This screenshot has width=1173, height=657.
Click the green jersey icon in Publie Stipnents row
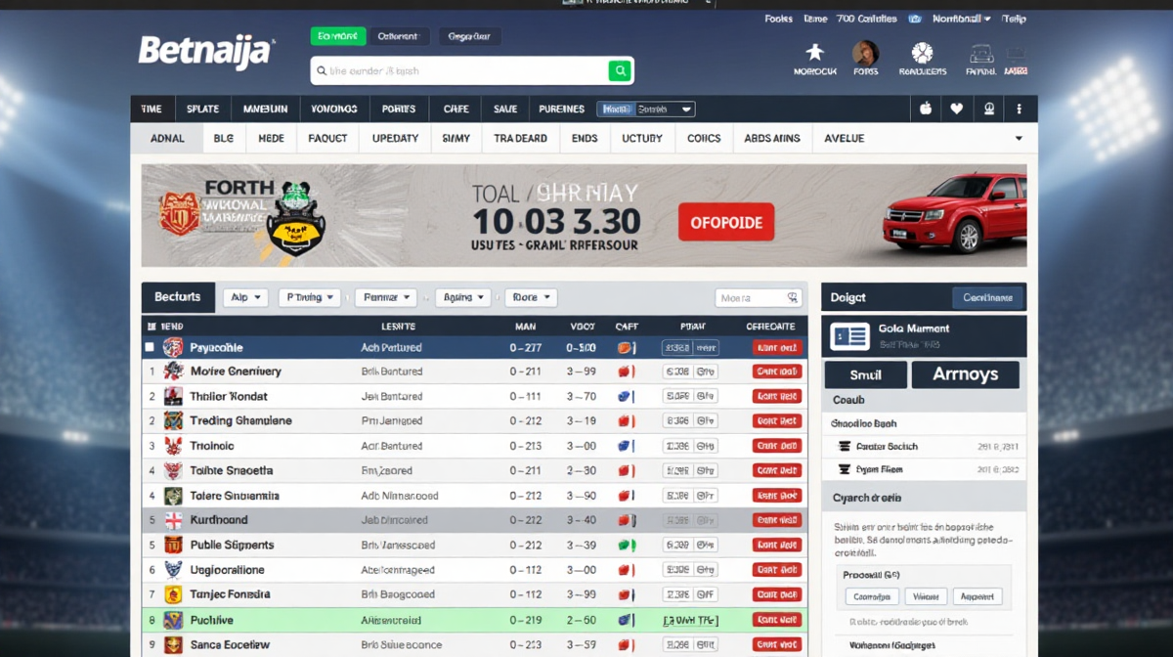626,545
